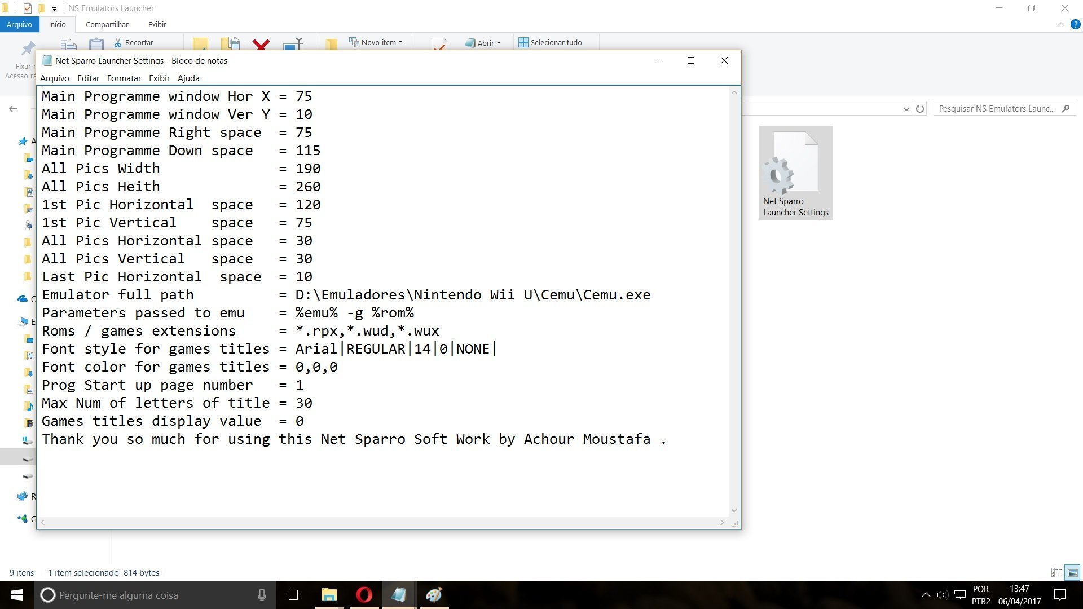Switch to the Compartilhar ribbon tab
1083x609 pixels.
click(x=107, y=24)
